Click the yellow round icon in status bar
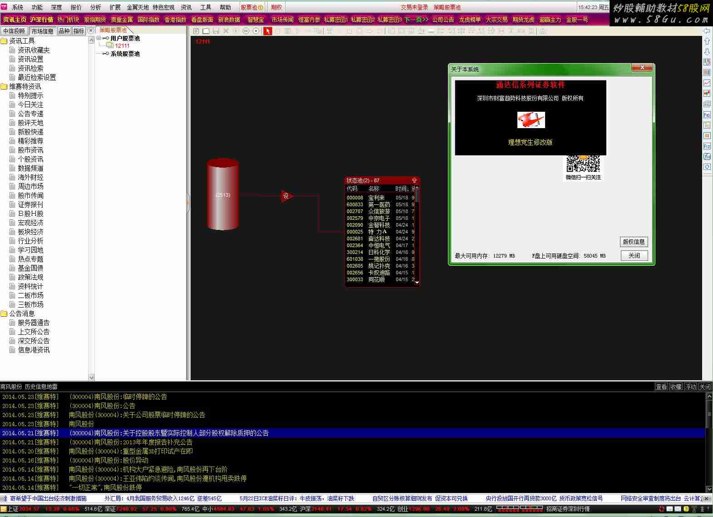The image size is (713, 517). pos(686,509)
